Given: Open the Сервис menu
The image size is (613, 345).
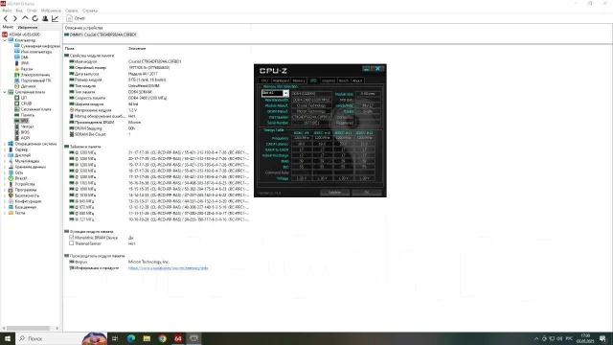Looking at the screenshot, I should (72, 11).
